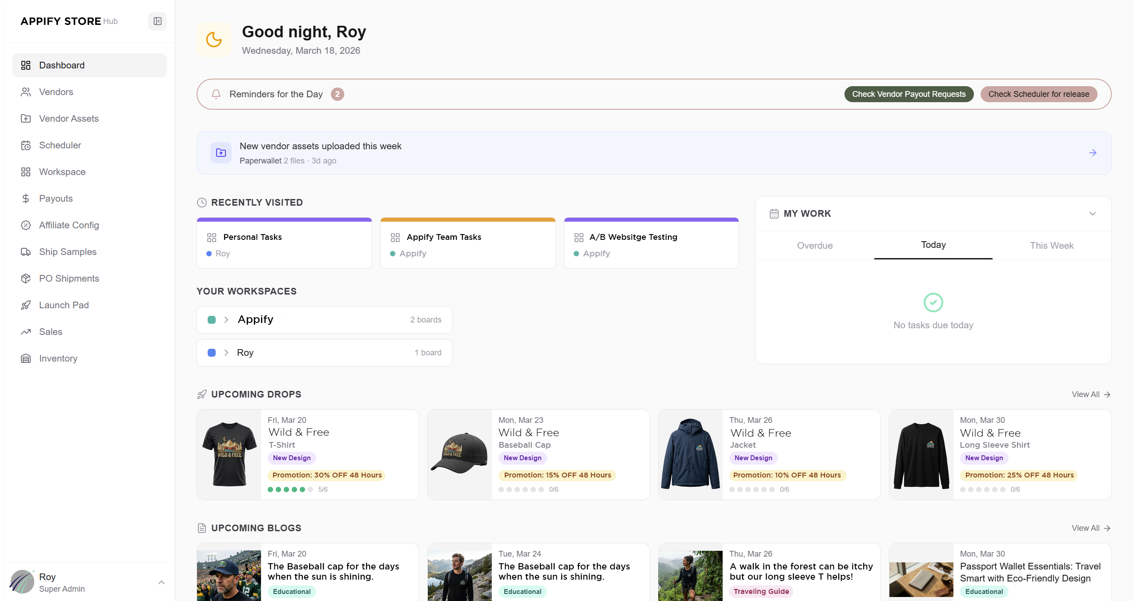Open the Scheduler
This screenshot has width=1138, height=601.
pyautogui.click(x=60, y=145)
